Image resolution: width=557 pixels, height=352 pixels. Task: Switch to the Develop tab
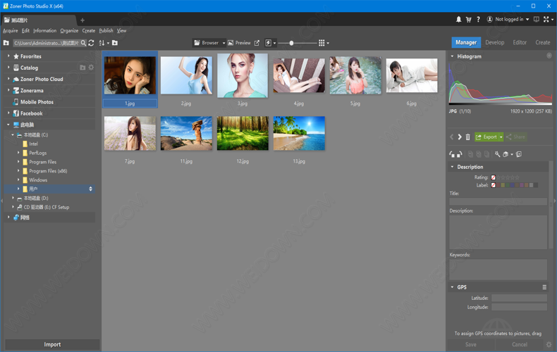[494, 42]
